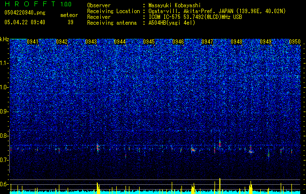The width and height of the screenshot is (306, 194).
Task: Click the 0945 time marker
Action: coord(149,42)
